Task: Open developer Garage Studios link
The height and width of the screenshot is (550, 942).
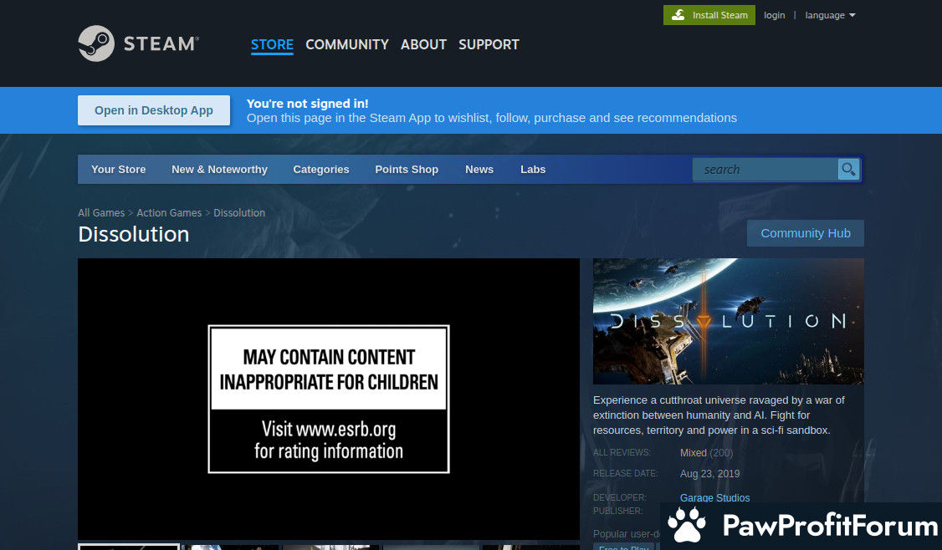Action: tap(714, 498)
